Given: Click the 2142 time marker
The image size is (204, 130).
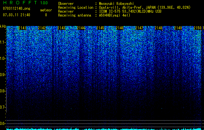Looking at the screenshot, I should tap(42, 28).
